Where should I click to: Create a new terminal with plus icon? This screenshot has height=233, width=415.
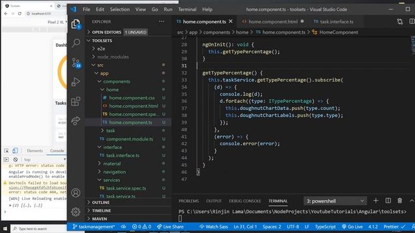(x=375, y=201)
